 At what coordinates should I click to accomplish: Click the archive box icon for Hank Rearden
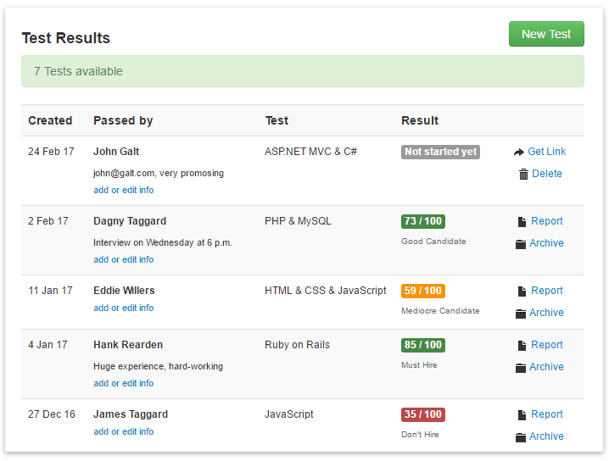click(x=521, y=368)
